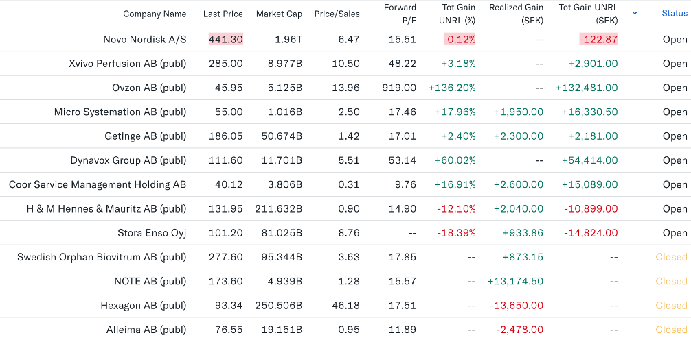Click Closed status of NOTE AB
The image size is (691, 340).
coord(671,281)
